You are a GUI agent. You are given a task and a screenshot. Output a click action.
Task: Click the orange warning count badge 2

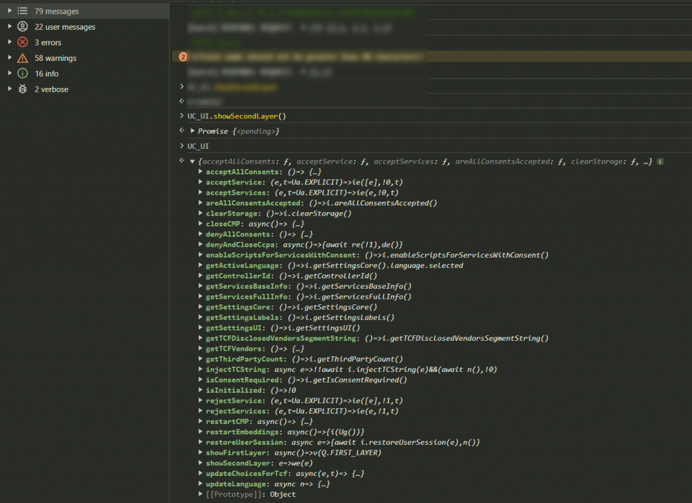pyautogui.click(x=182, y=57)
